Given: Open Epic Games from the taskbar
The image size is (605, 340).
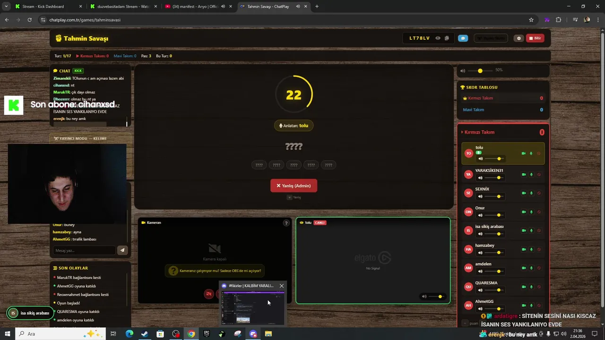Looking at the screenshot, I should (x=207, y=334).
